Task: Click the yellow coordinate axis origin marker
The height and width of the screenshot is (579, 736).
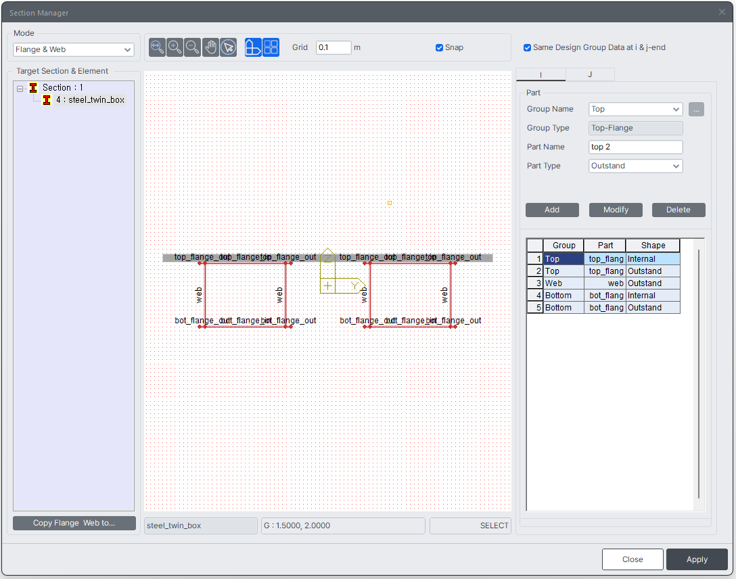Action: pyautogui.click(x=327, y=285)
